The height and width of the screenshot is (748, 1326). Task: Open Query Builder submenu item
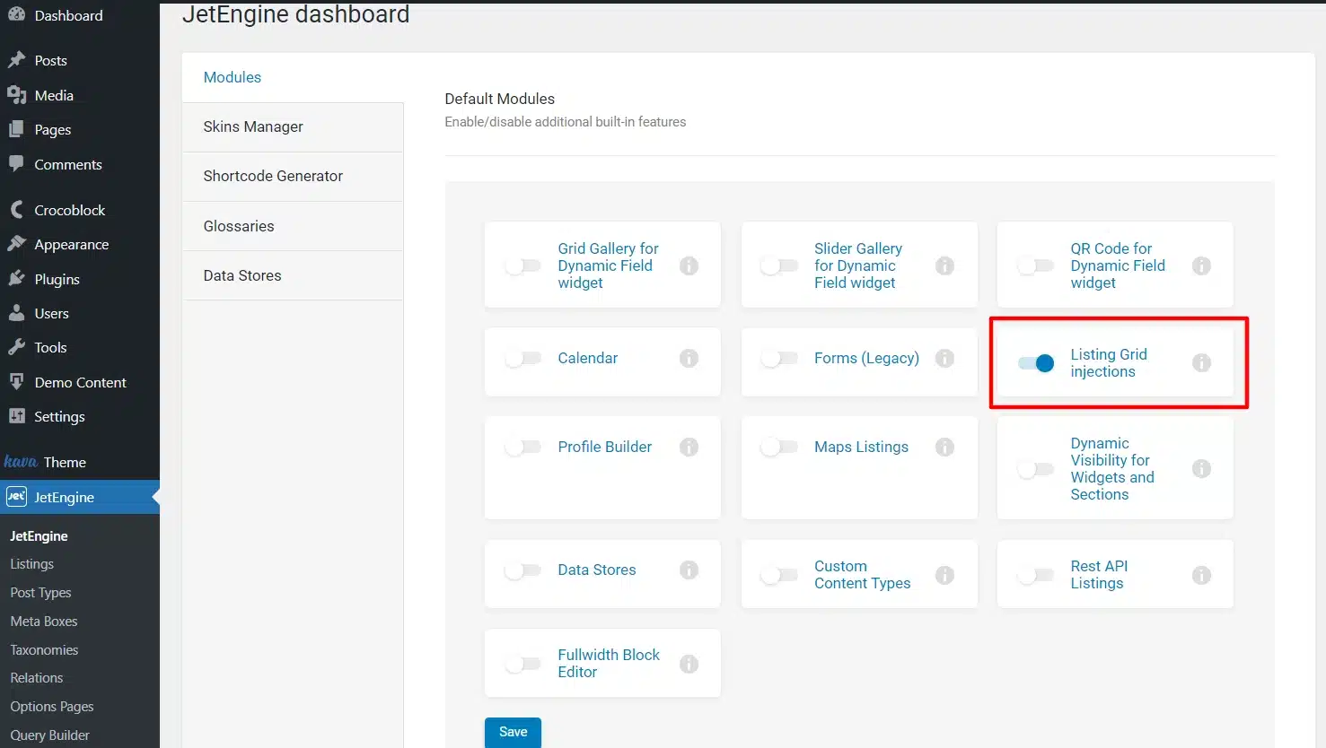pos(49,735)
